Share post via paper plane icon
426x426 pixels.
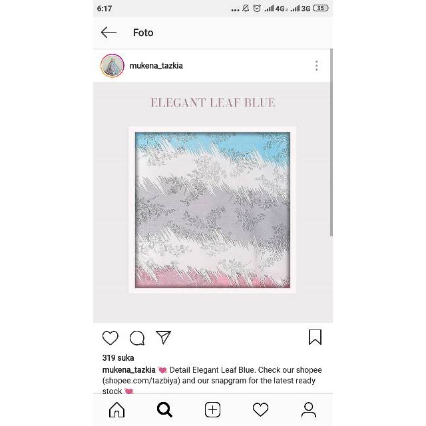click(163, 337)
